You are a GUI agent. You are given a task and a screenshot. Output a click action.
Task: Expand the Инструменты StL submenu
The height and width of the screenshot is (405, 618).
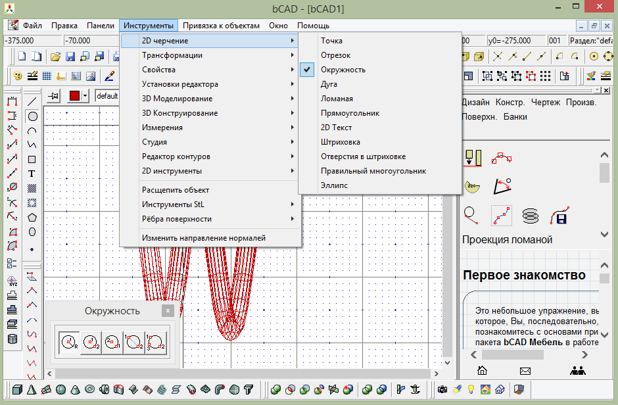pyautogui.click(x=210, y=204)
